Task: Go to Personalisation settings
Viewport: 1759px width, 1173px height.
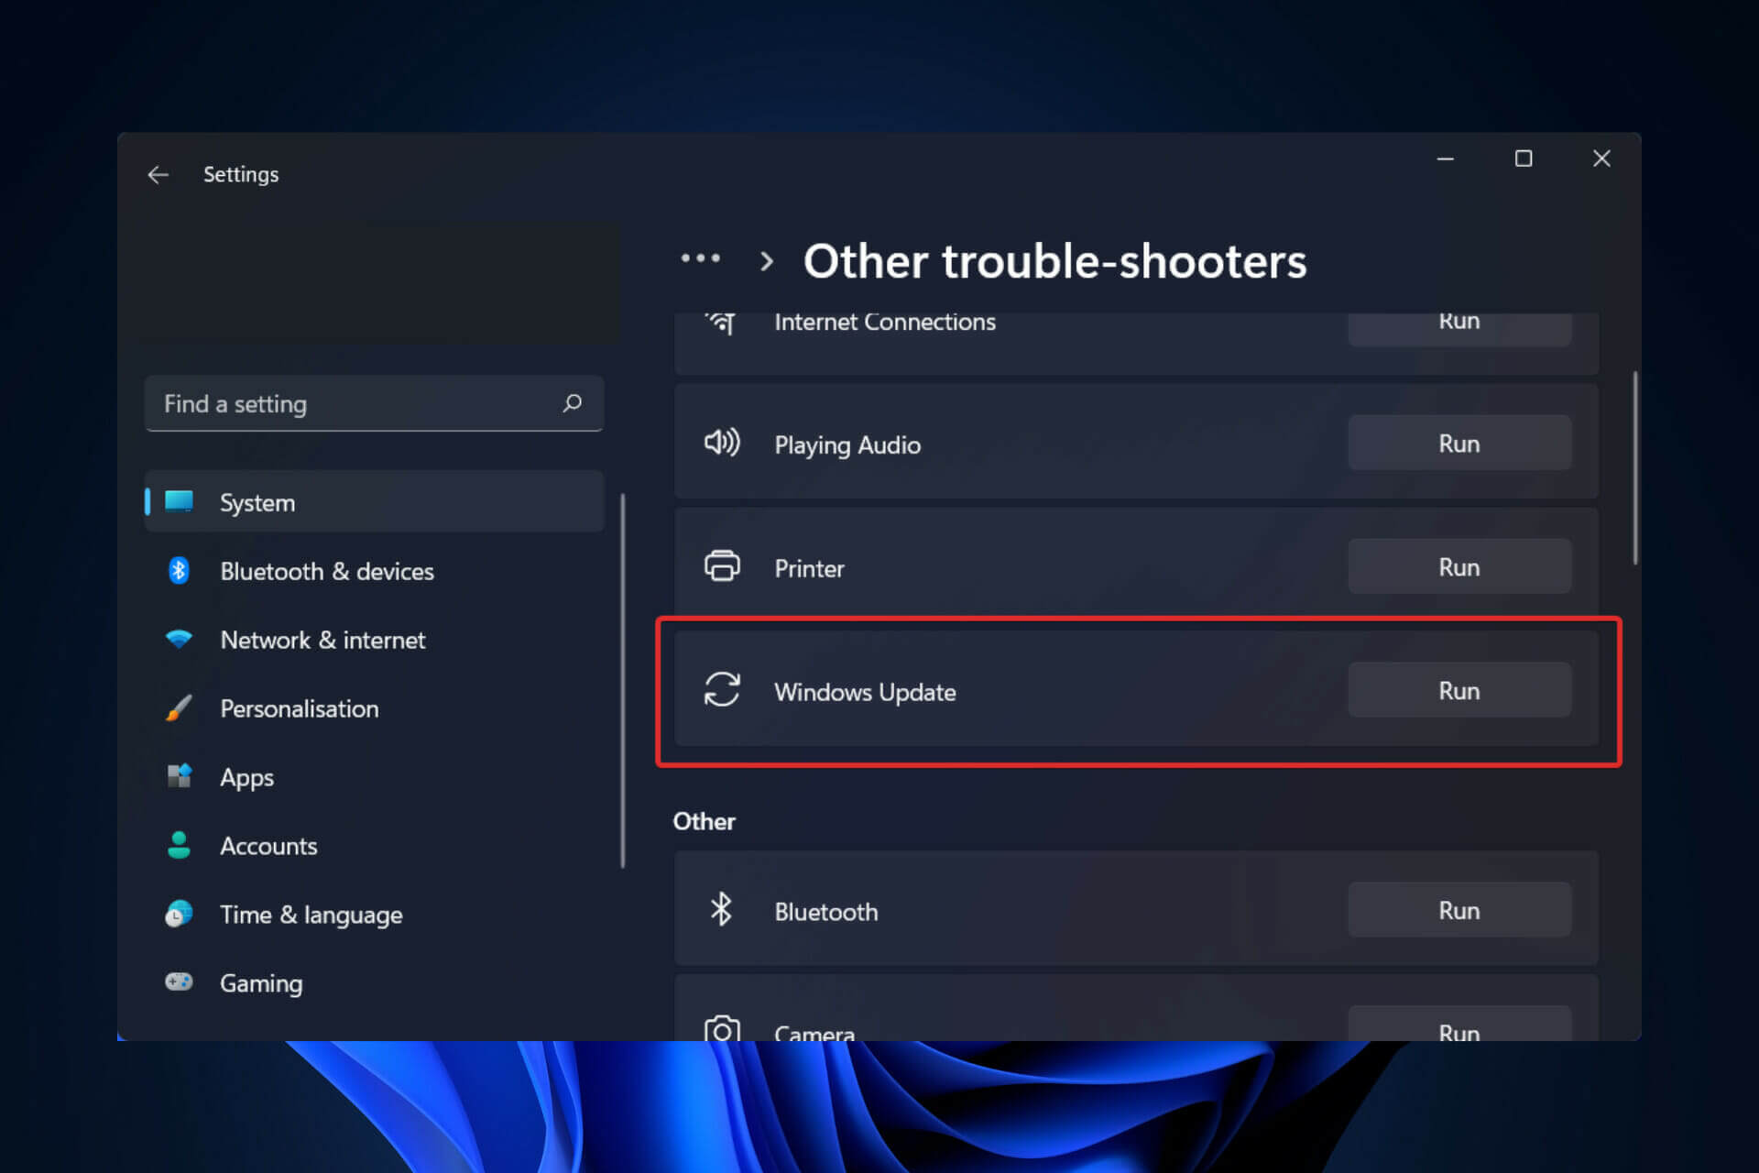Action: [x=374, y=708]
